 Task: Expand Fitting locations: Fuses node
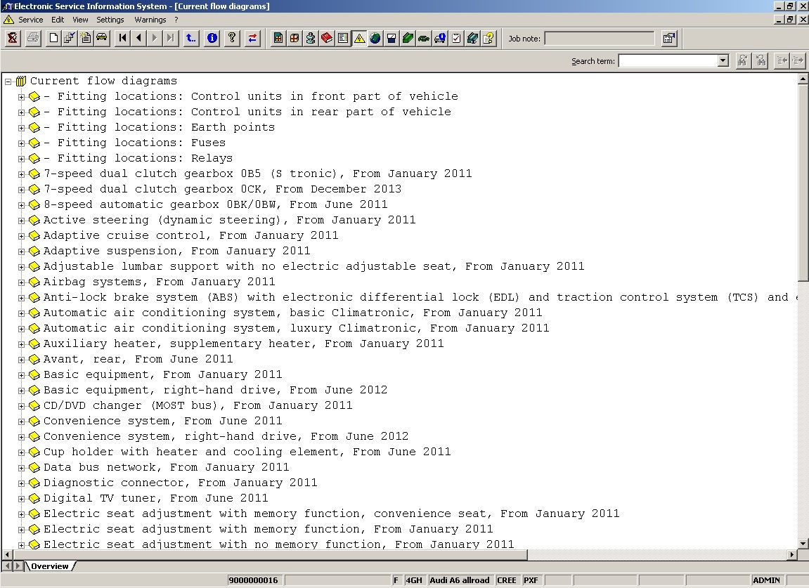[21, 143]
